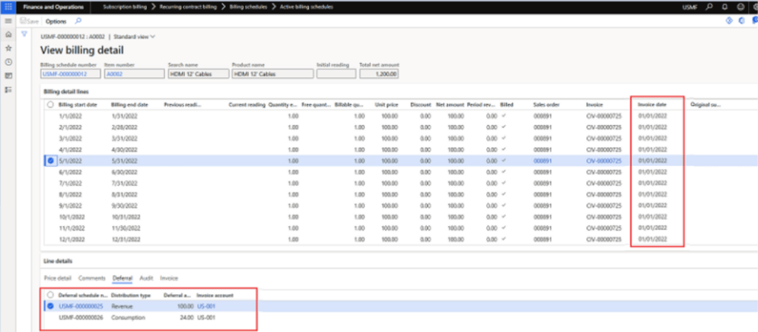Open Recent clock icon in the sidebar

click(x=8, y=62)
